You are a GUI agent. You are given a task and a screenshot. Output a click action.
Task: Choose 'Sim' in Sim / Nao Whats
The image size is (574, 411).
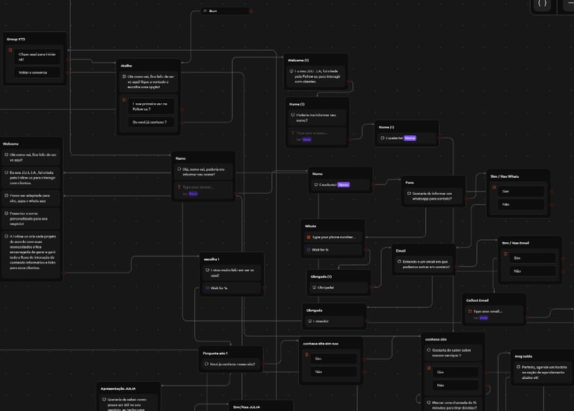[x=522, y=191]
